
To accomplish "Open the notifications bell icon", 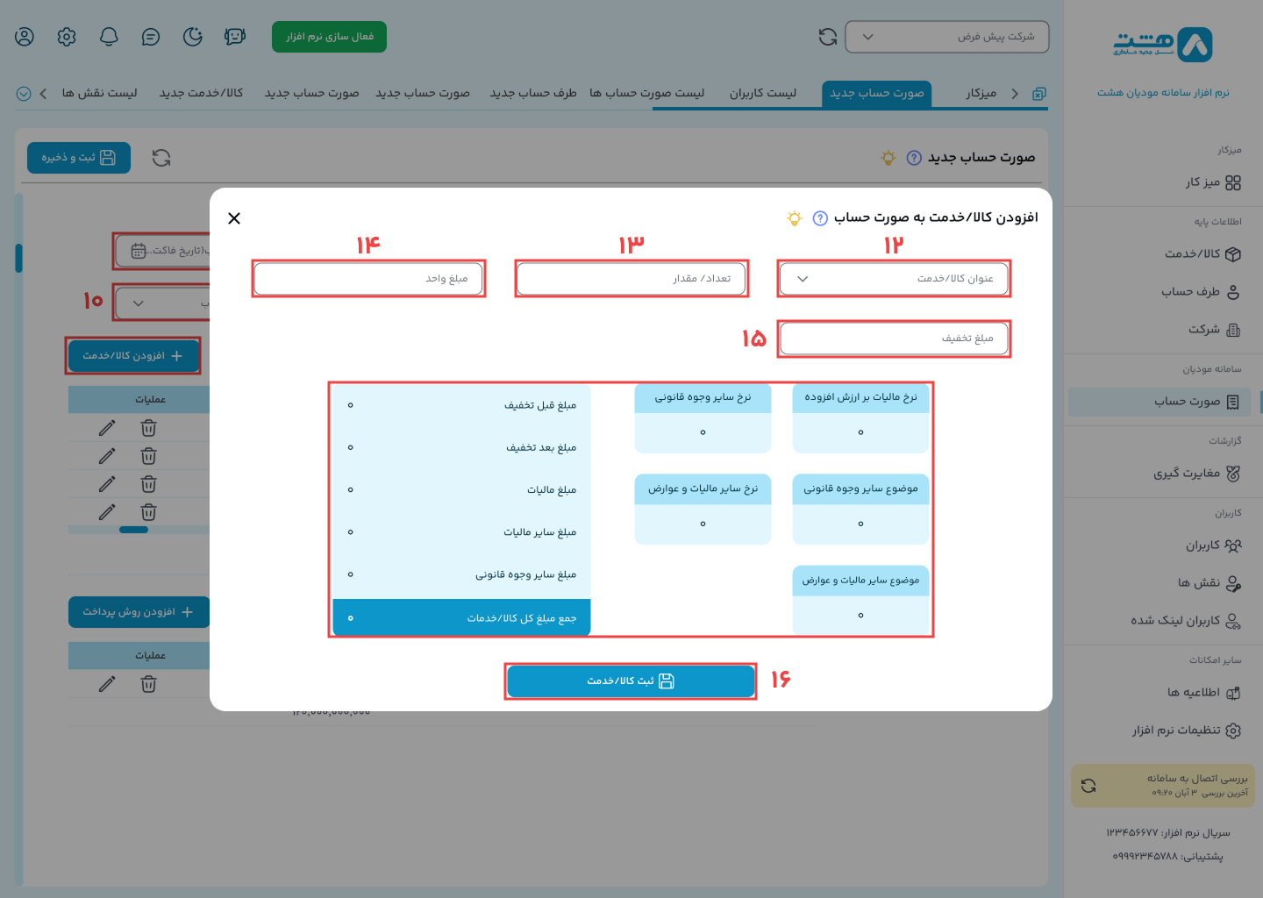I will click(108, 37).
